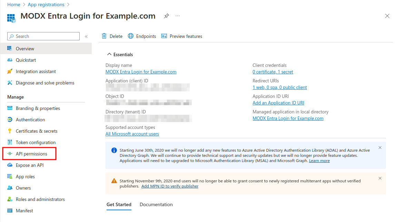Dismiss the orange publisher warning banner
The width and height of the screenshot is (399, 222).
(380, 178)
